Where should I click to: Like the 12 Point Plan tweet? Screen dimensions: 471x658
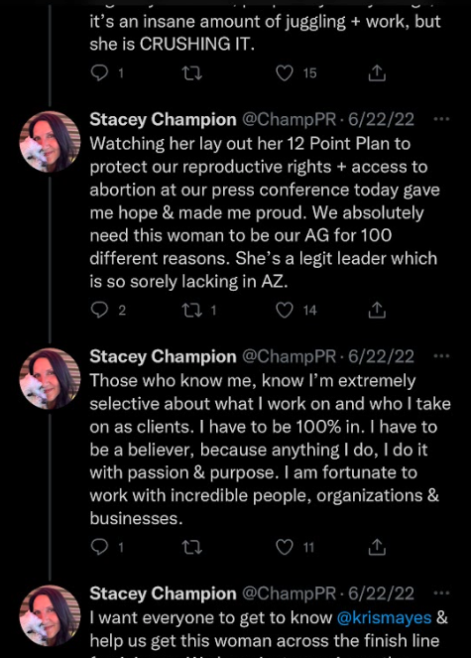[285, 311]
